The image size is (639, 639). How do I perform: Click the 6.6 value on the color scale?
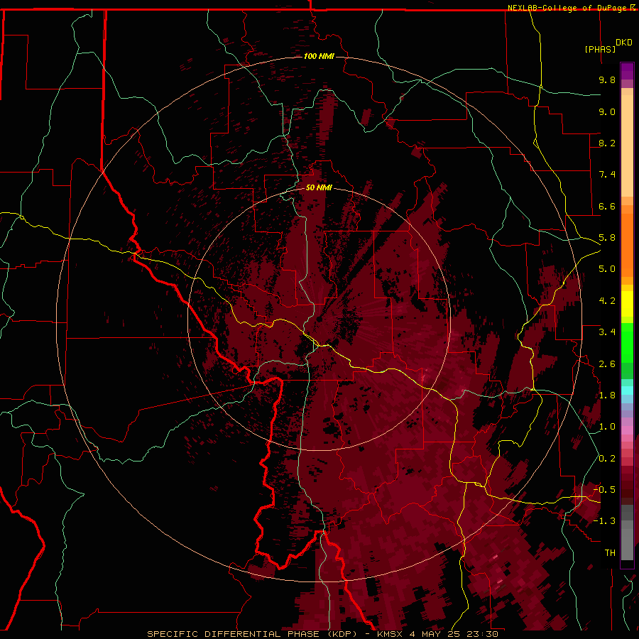(607, 206)
